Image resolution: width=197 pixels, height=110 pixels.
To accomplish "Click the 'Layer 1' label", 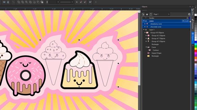I will (x=152, y=30).
